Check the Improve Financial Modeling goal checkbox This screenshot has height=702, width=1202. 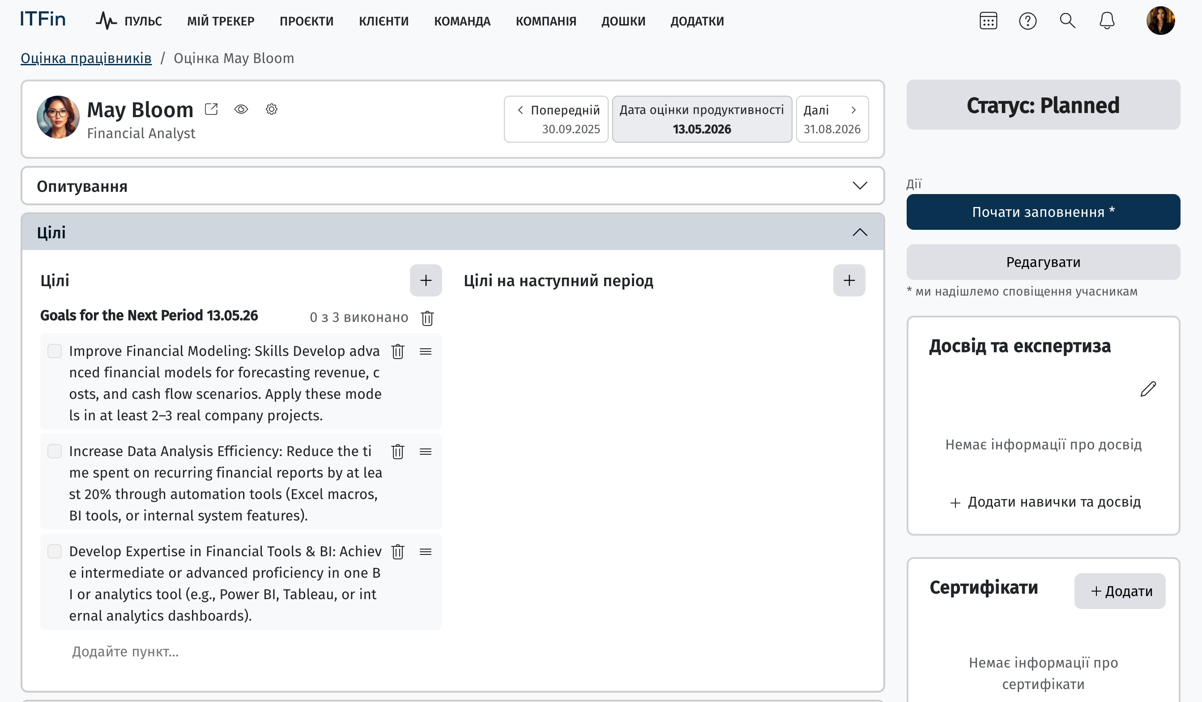pos(55,351)
